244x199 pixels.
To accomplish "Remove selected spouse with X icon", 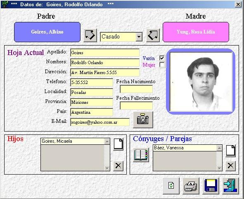I will point(230,166).
